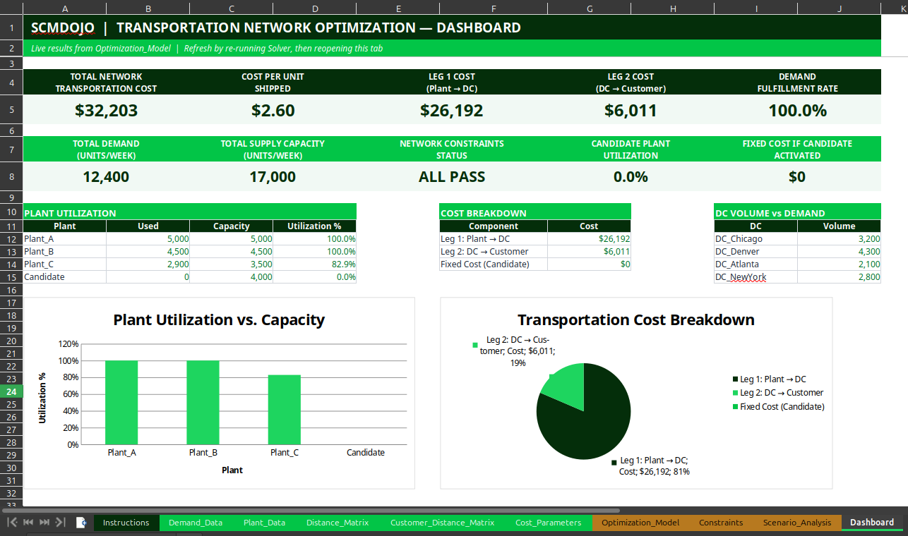The height and width of the screenshot is (536, 908).
Task: Click the 'Live results from Optimization_Model' note
Action: [x=452, y=49]
